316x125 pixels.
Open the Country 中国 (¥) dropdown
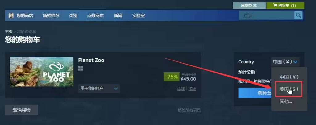coord(285,62)
